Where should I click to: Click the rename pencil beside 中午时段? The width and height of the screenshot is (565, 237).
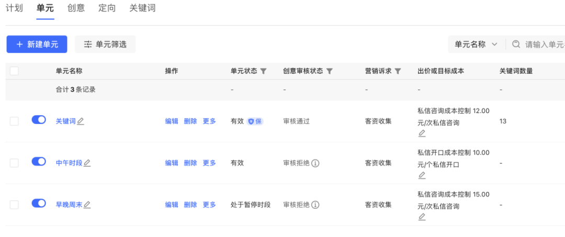(87, 163)
